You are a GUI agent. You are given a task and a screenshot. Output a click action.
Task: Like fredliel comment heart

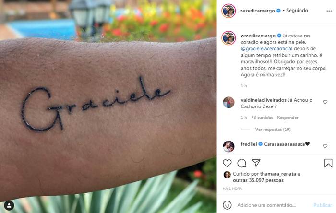[x=325, y=146]
